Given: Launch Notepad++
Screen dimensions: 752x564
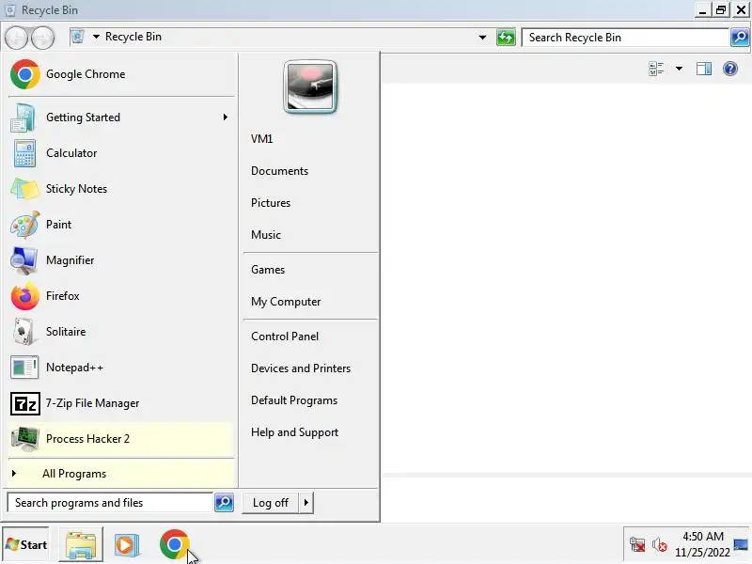Looking at the screenshot, I should 121,368.
